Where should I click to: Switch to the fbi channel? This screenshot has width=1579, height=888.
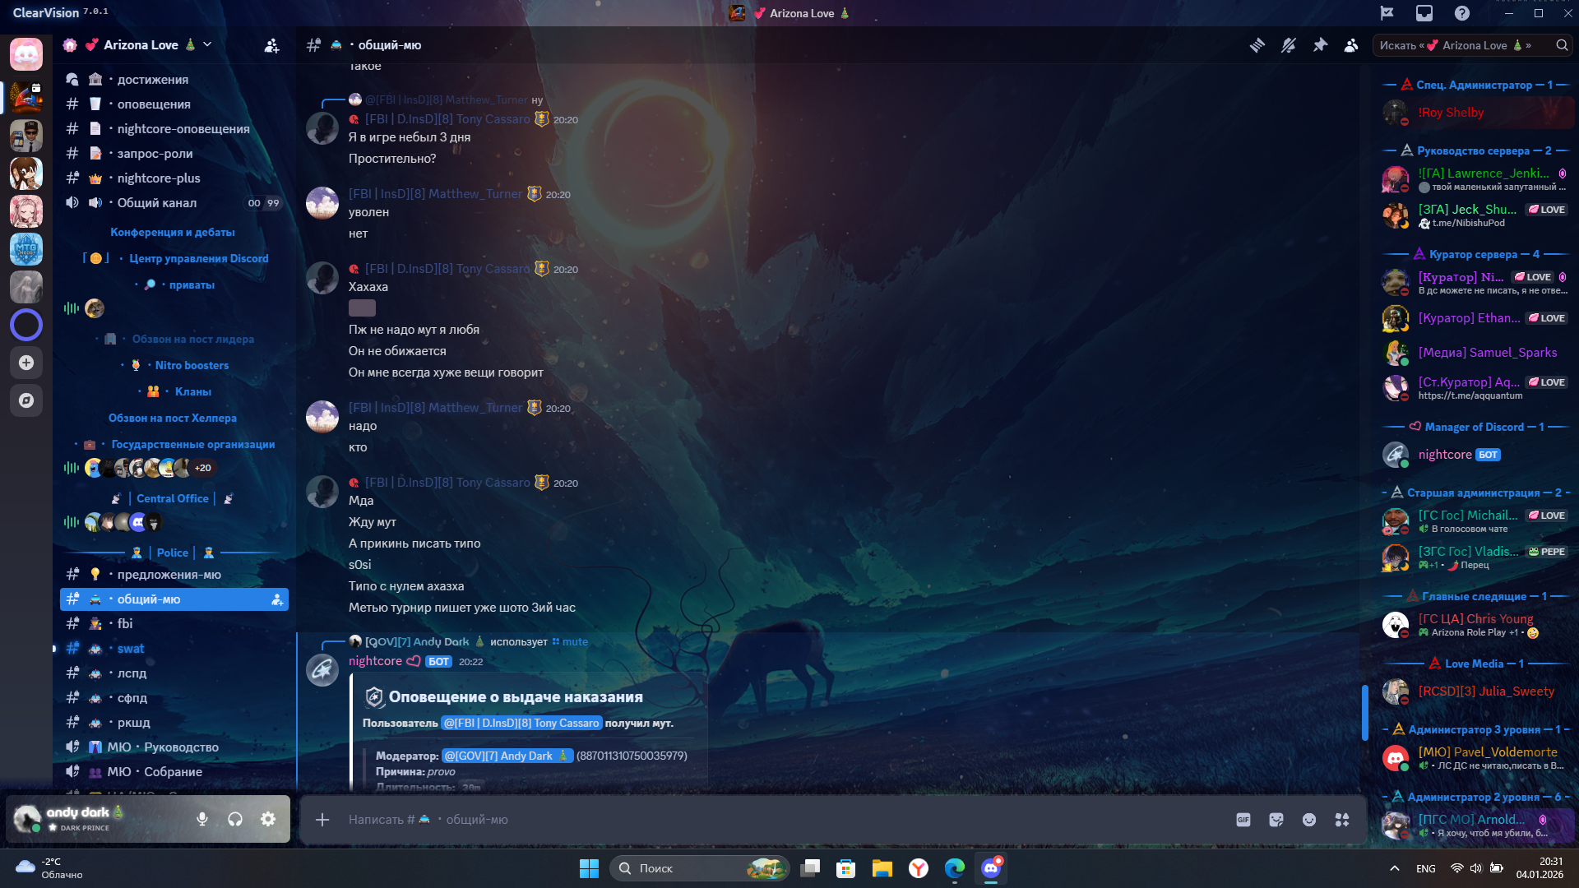pyautogui.click(x=125, y=624)
